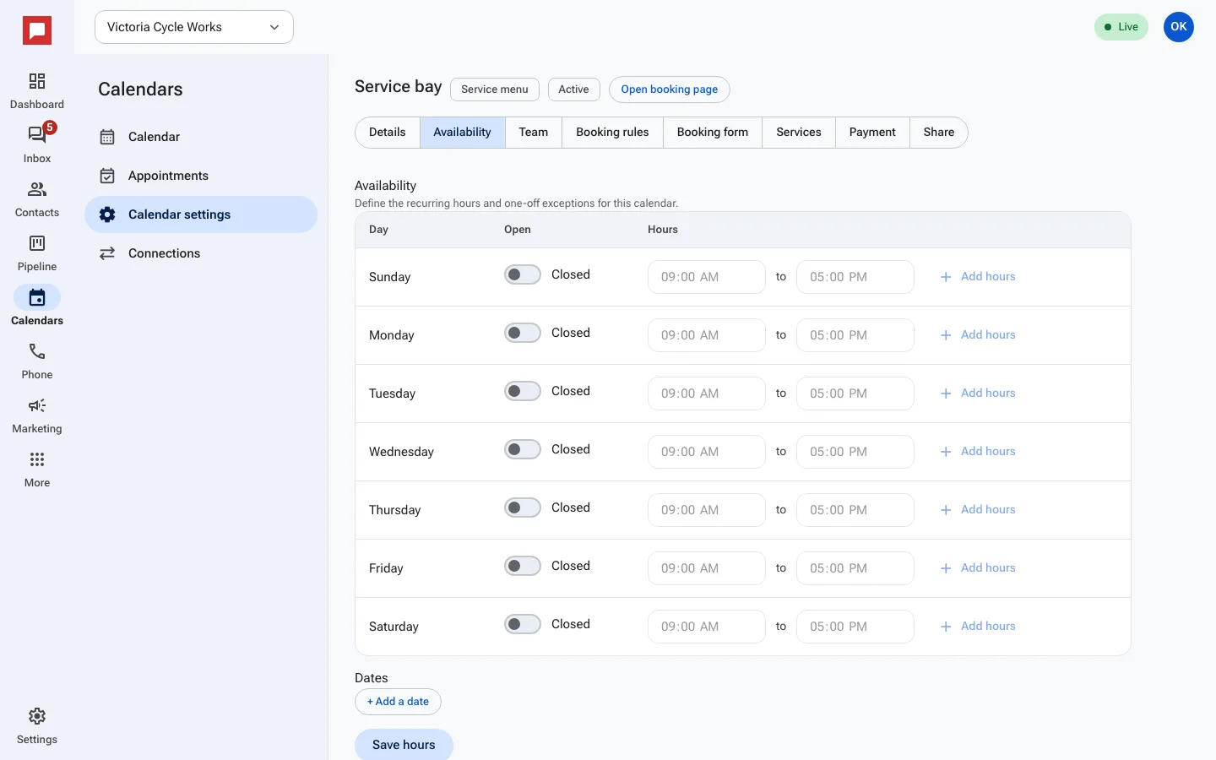Open the Inbox with 5 unread
Image resolution: width=1216 pixels, height=760 pixels.
(37, 145)
